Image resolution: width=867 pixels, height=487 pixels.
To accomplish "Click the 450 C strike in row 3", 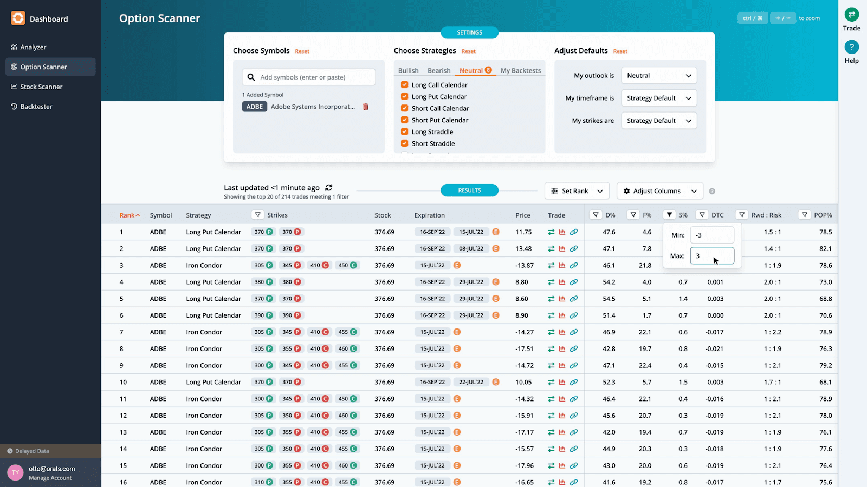I will click(x=347, y=266).
